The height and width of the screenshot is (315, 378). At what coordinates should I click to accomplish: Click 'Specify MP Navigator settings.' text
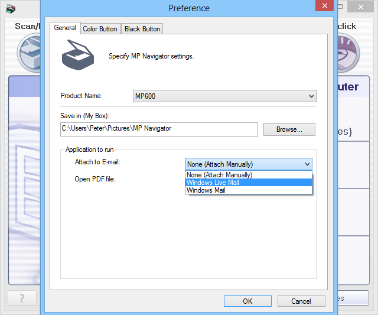(151, 56)
